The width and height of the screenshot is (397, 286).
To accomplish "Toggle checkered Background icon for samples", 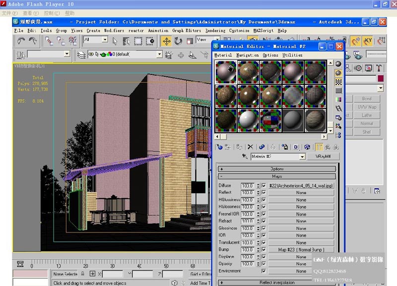I will 338,82.
